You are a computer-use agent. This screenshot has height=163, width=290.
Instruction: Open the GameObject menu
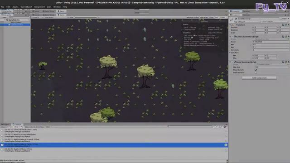26,7
